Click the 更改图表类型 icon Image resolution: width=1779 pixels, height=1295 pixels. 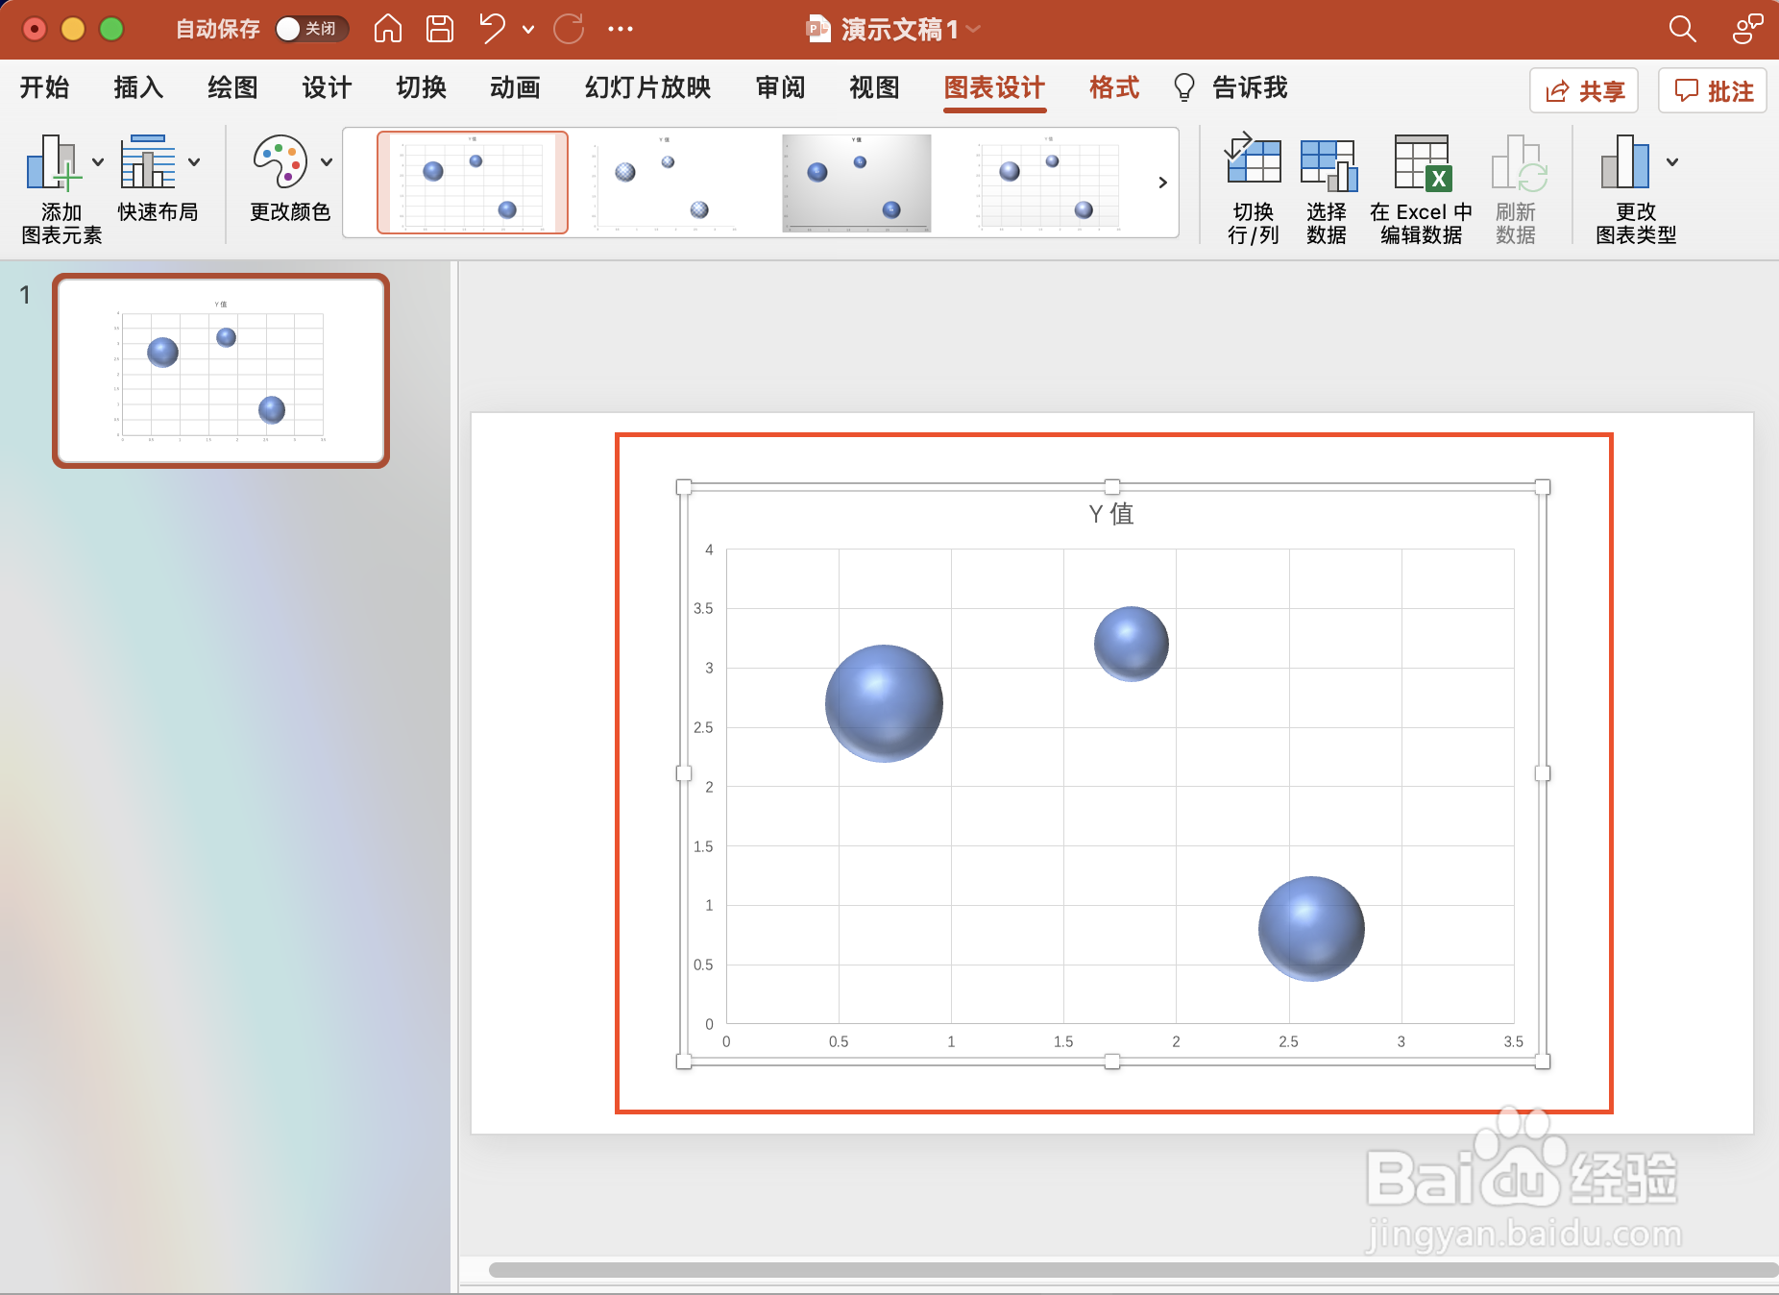click(x=1625, y=161)
